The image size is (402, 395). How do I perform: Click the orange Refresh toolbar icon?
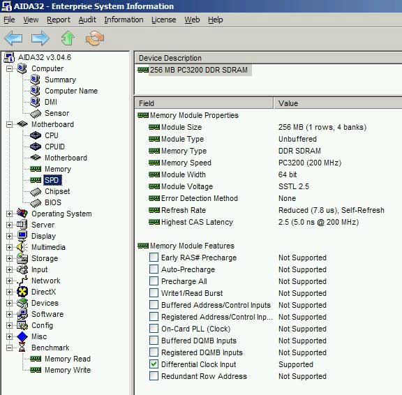click(95, 38)
